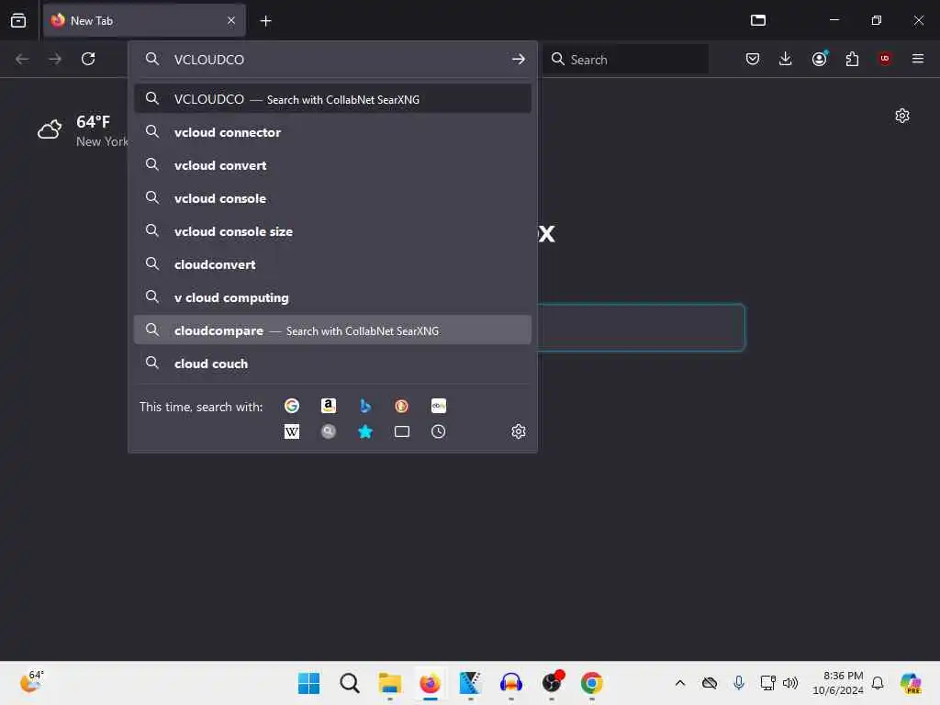Choose the cloudcompare suggestion
This screenshot has height=705, width=940.
[x=332, y=330]
